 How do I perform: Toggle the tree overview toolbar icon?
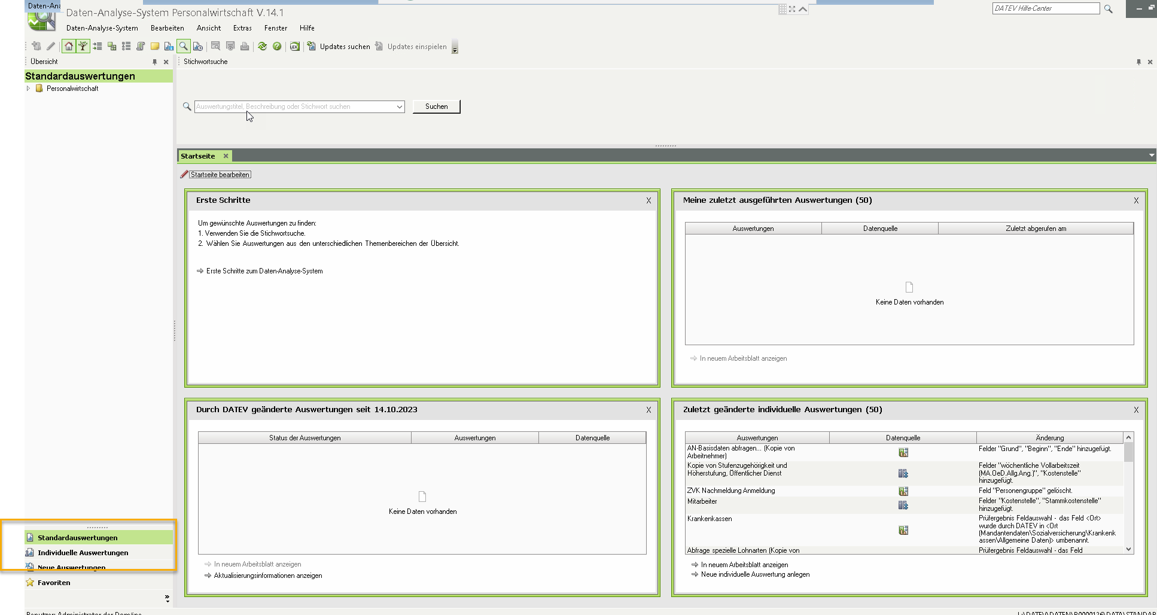coord(83,46)
